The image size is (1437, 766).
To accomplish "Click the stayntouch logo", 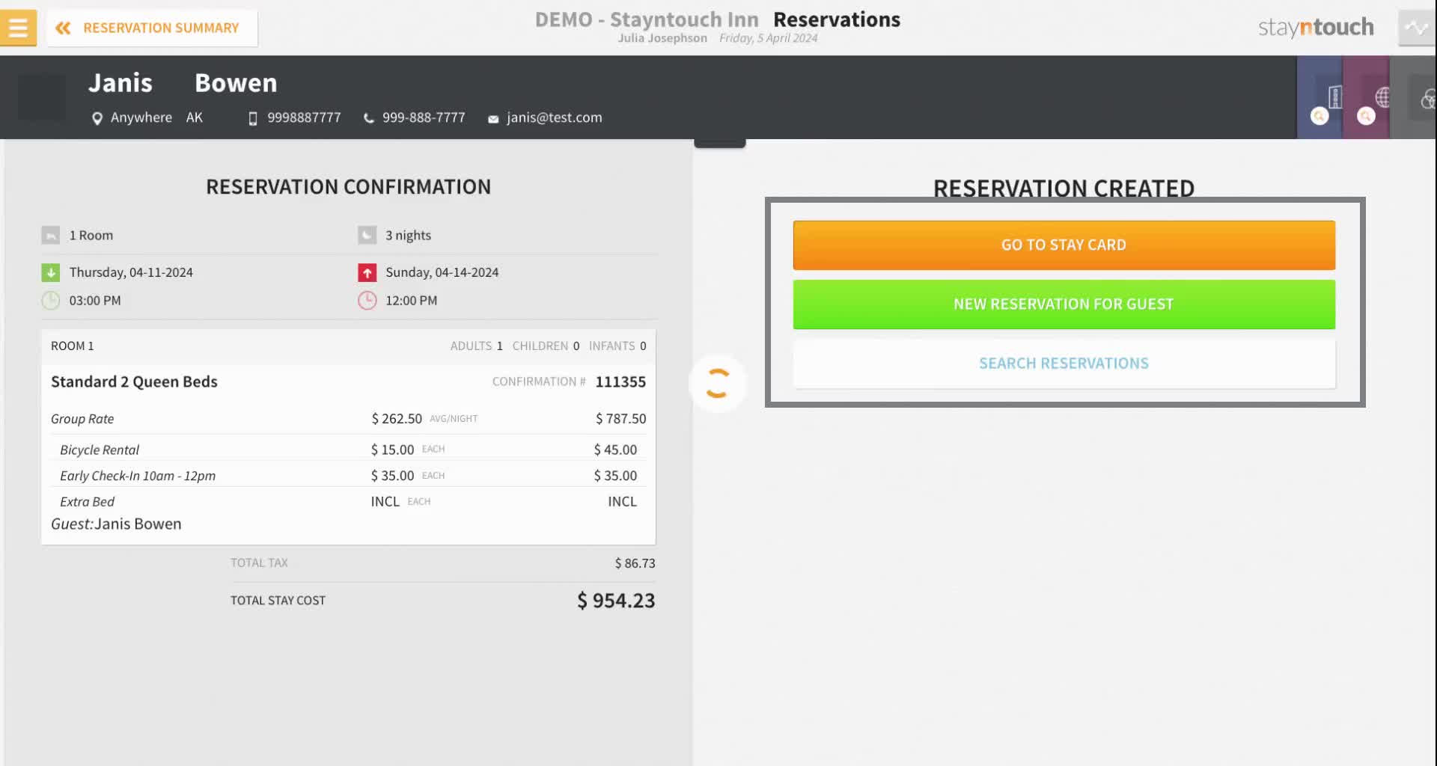I will 1316,28.
